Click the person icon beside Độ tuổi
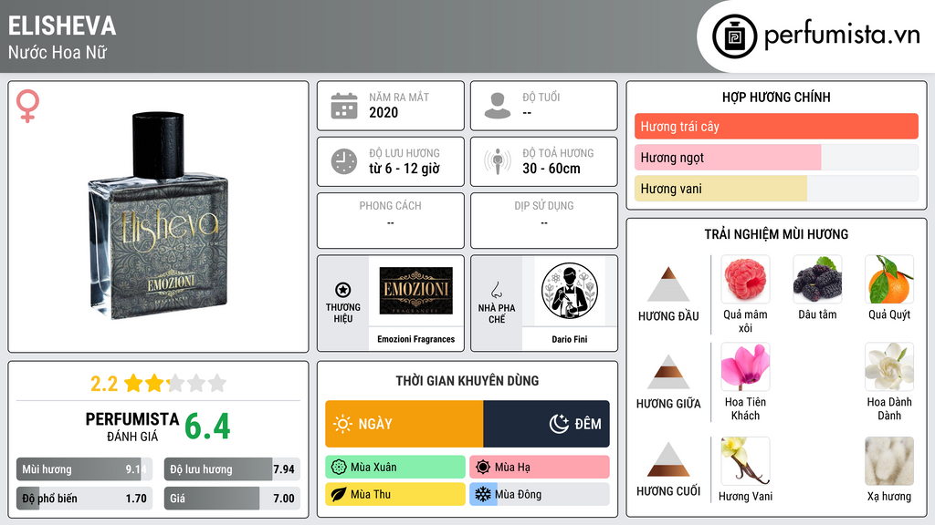 pos(498,106)
